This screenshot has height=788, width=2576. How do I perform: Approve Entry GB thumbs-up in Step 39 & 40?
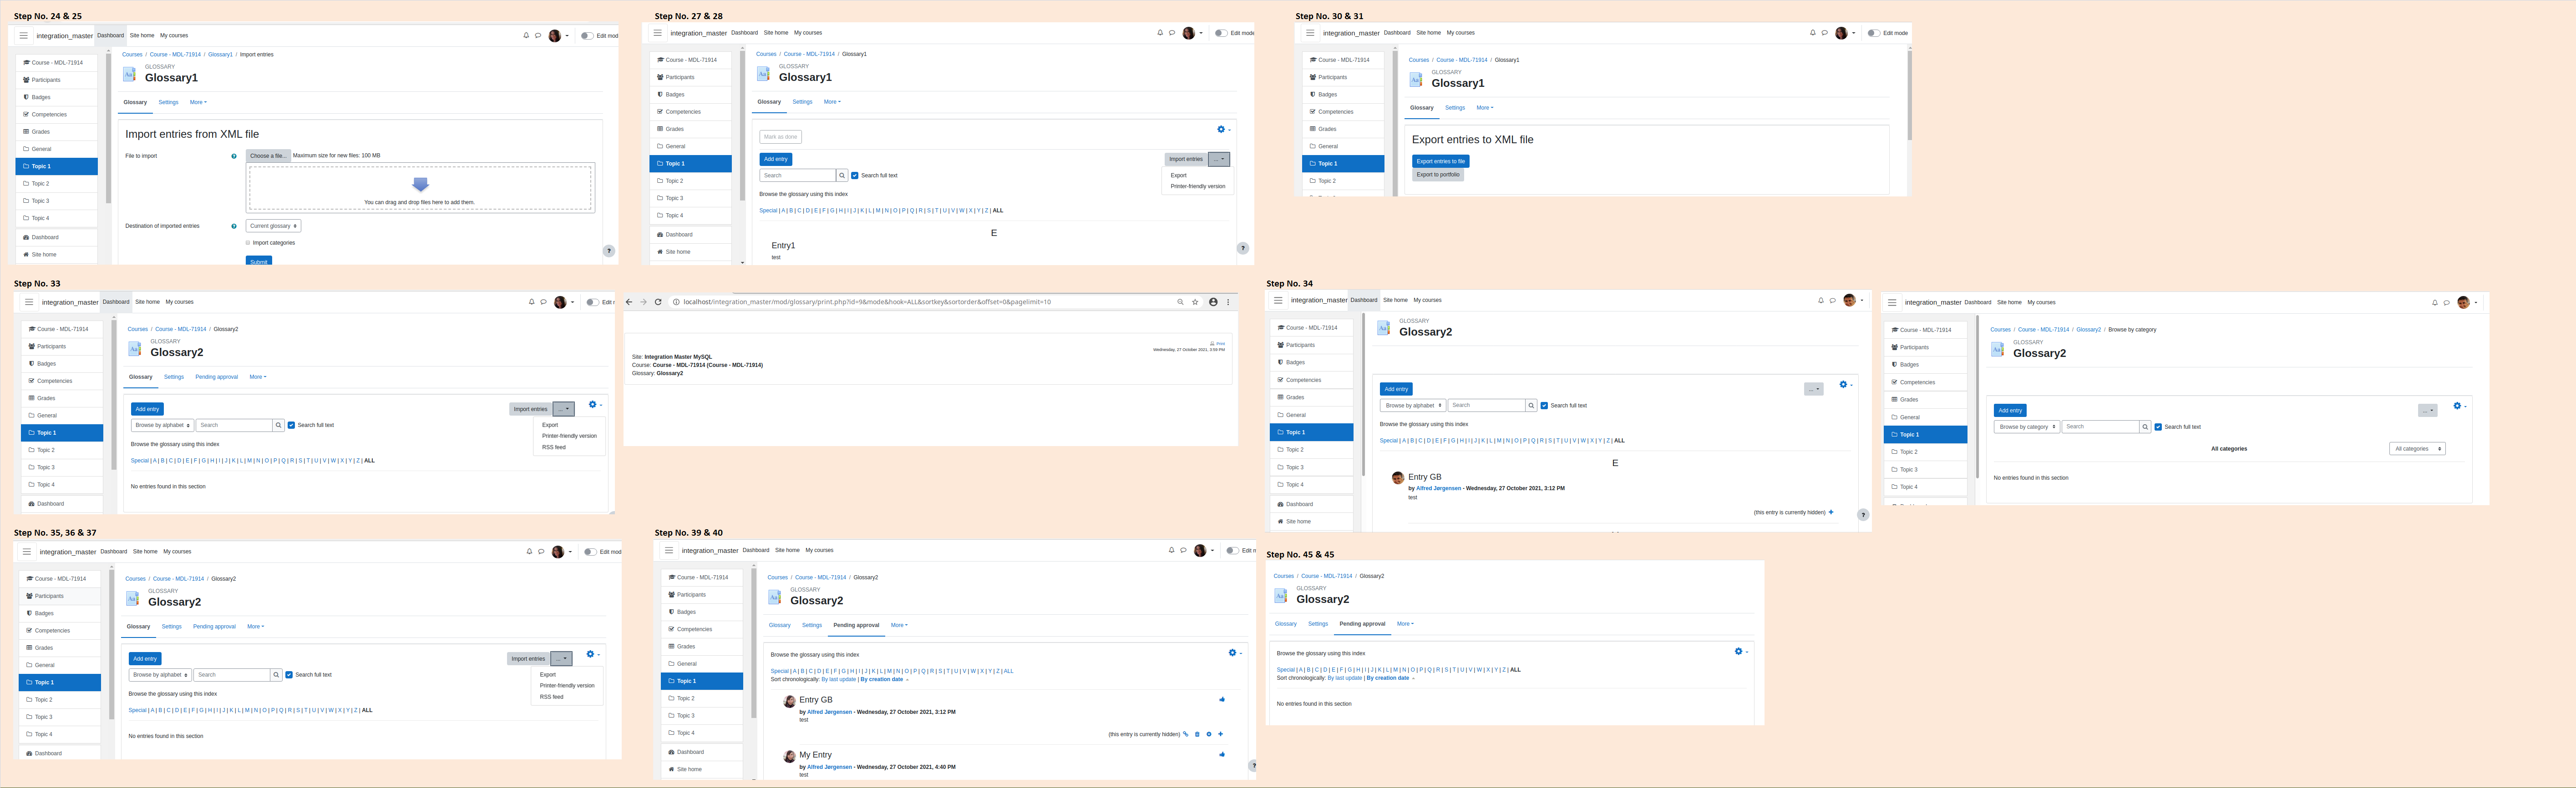coord(1222,699)
